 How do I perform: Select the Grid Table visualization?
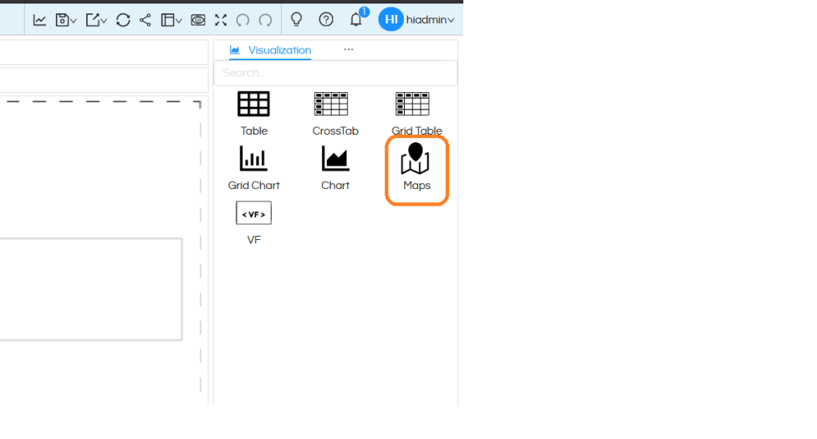coord(416,114)
